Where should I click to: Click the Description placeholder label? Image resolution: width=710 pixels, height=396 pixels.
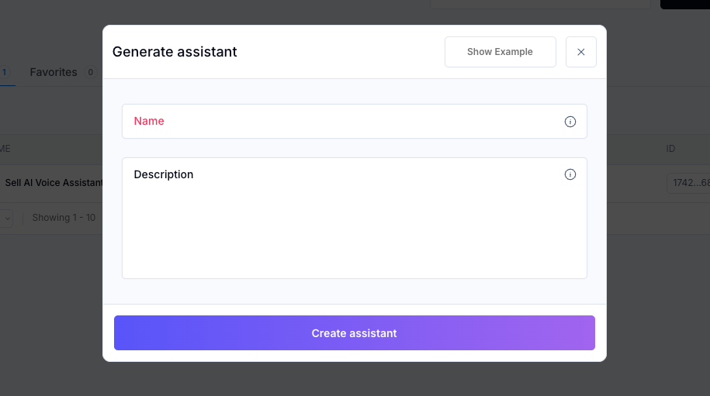(x=164, y=174)
